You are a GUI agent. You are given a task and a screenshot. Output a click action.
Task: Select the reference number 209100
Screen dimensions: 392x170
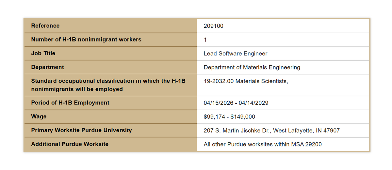[214, 26]
